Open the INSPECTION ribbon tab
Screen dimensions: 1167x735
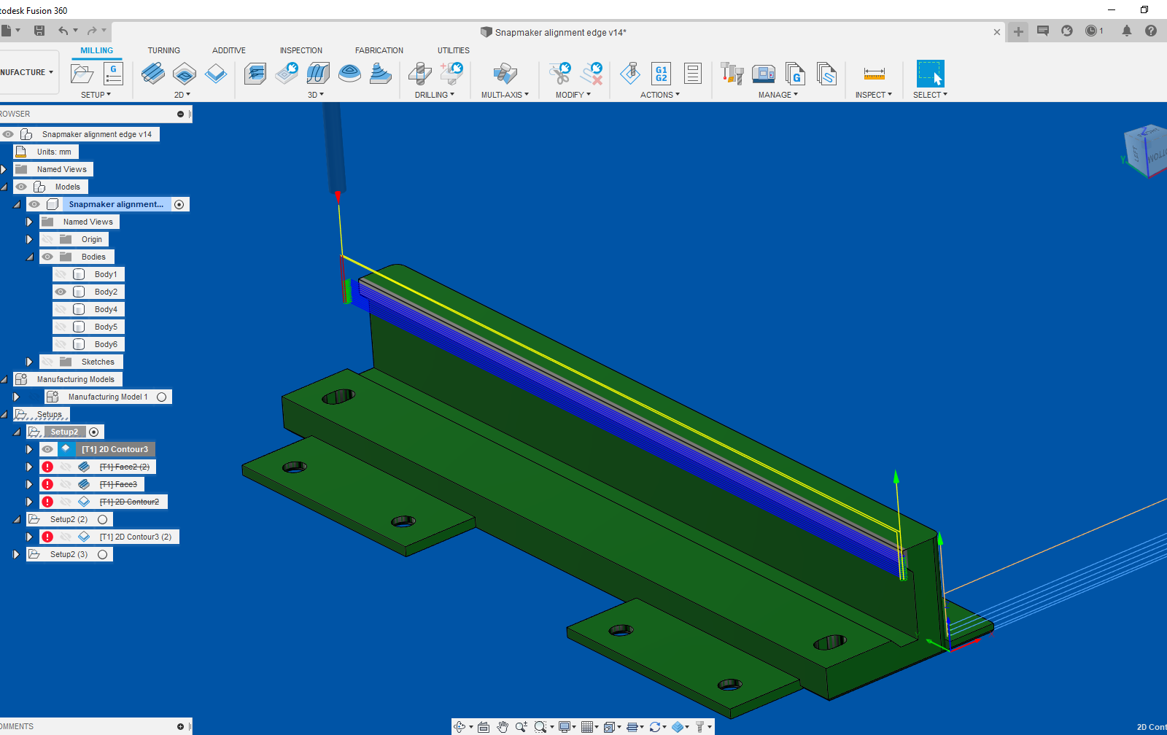pyautogui.click(x=301, y=50)
